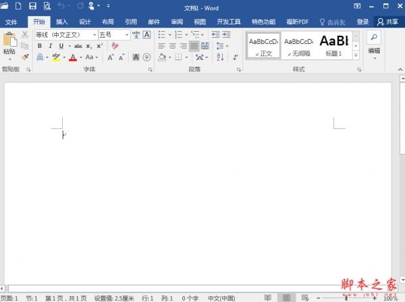Click the Print Preview icon

click(x=47, y=5)
